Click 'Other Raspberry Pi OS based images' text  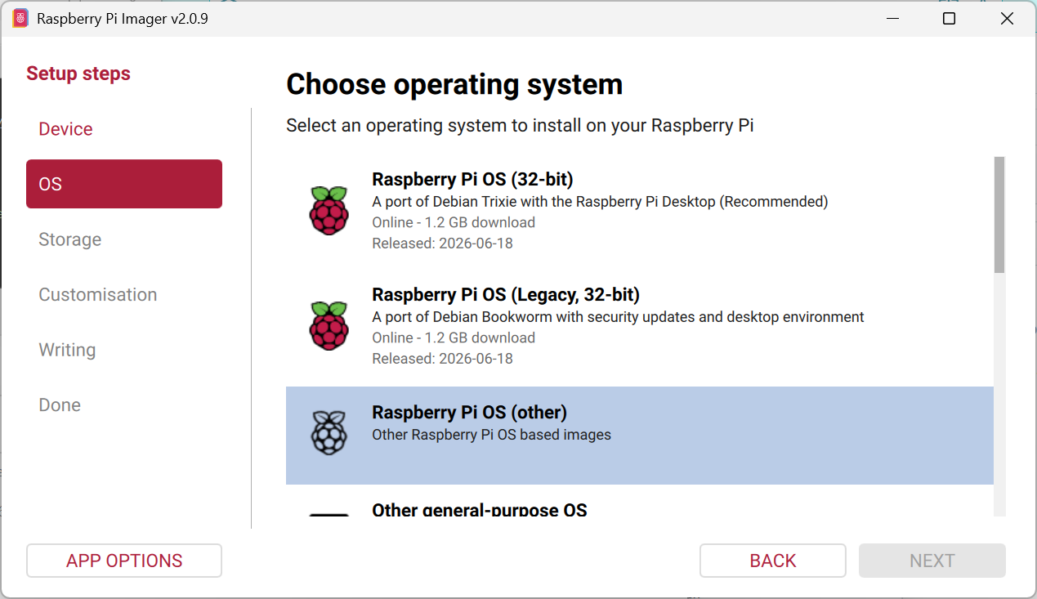point(491,435)
